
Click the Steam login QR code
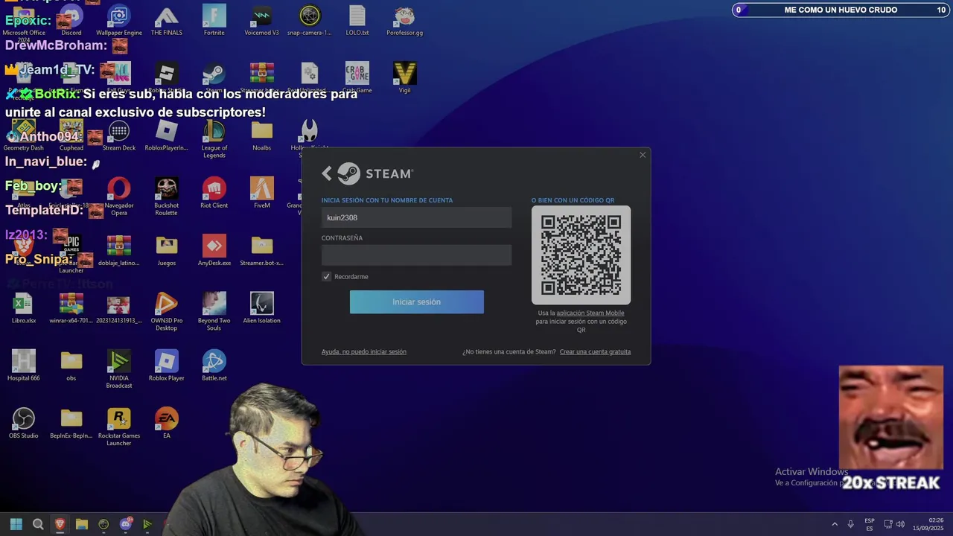point(581,255)
